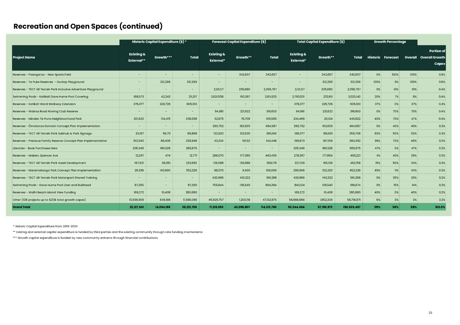
Task: Select 'Reserves - Te Puke Reserves - Dunlop Playground' row
Action: click(48, 82)
